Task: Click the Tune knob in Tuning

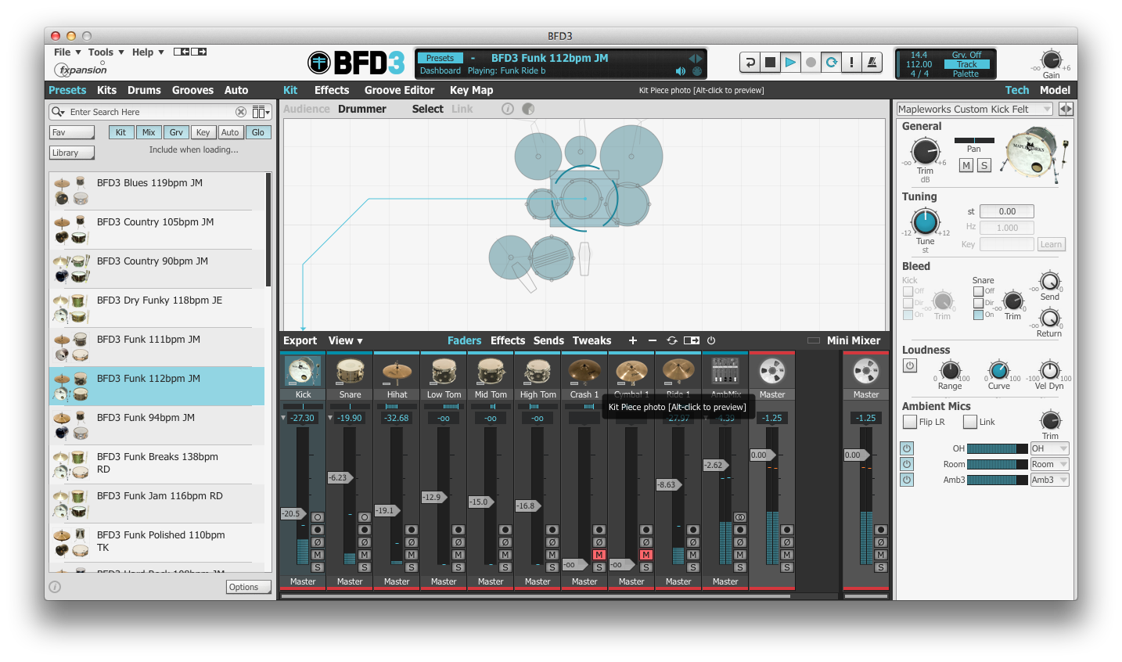Action: point(925,222)
